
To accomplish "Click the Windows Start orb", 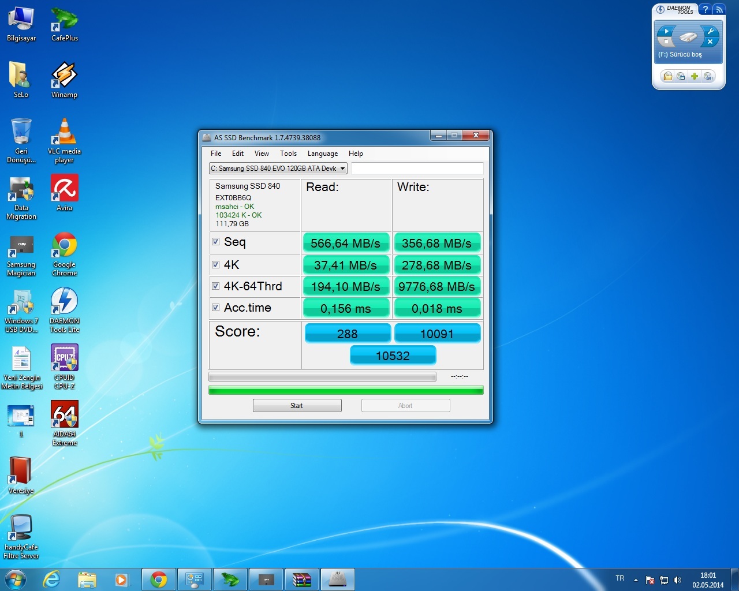I will coord(16,579).
